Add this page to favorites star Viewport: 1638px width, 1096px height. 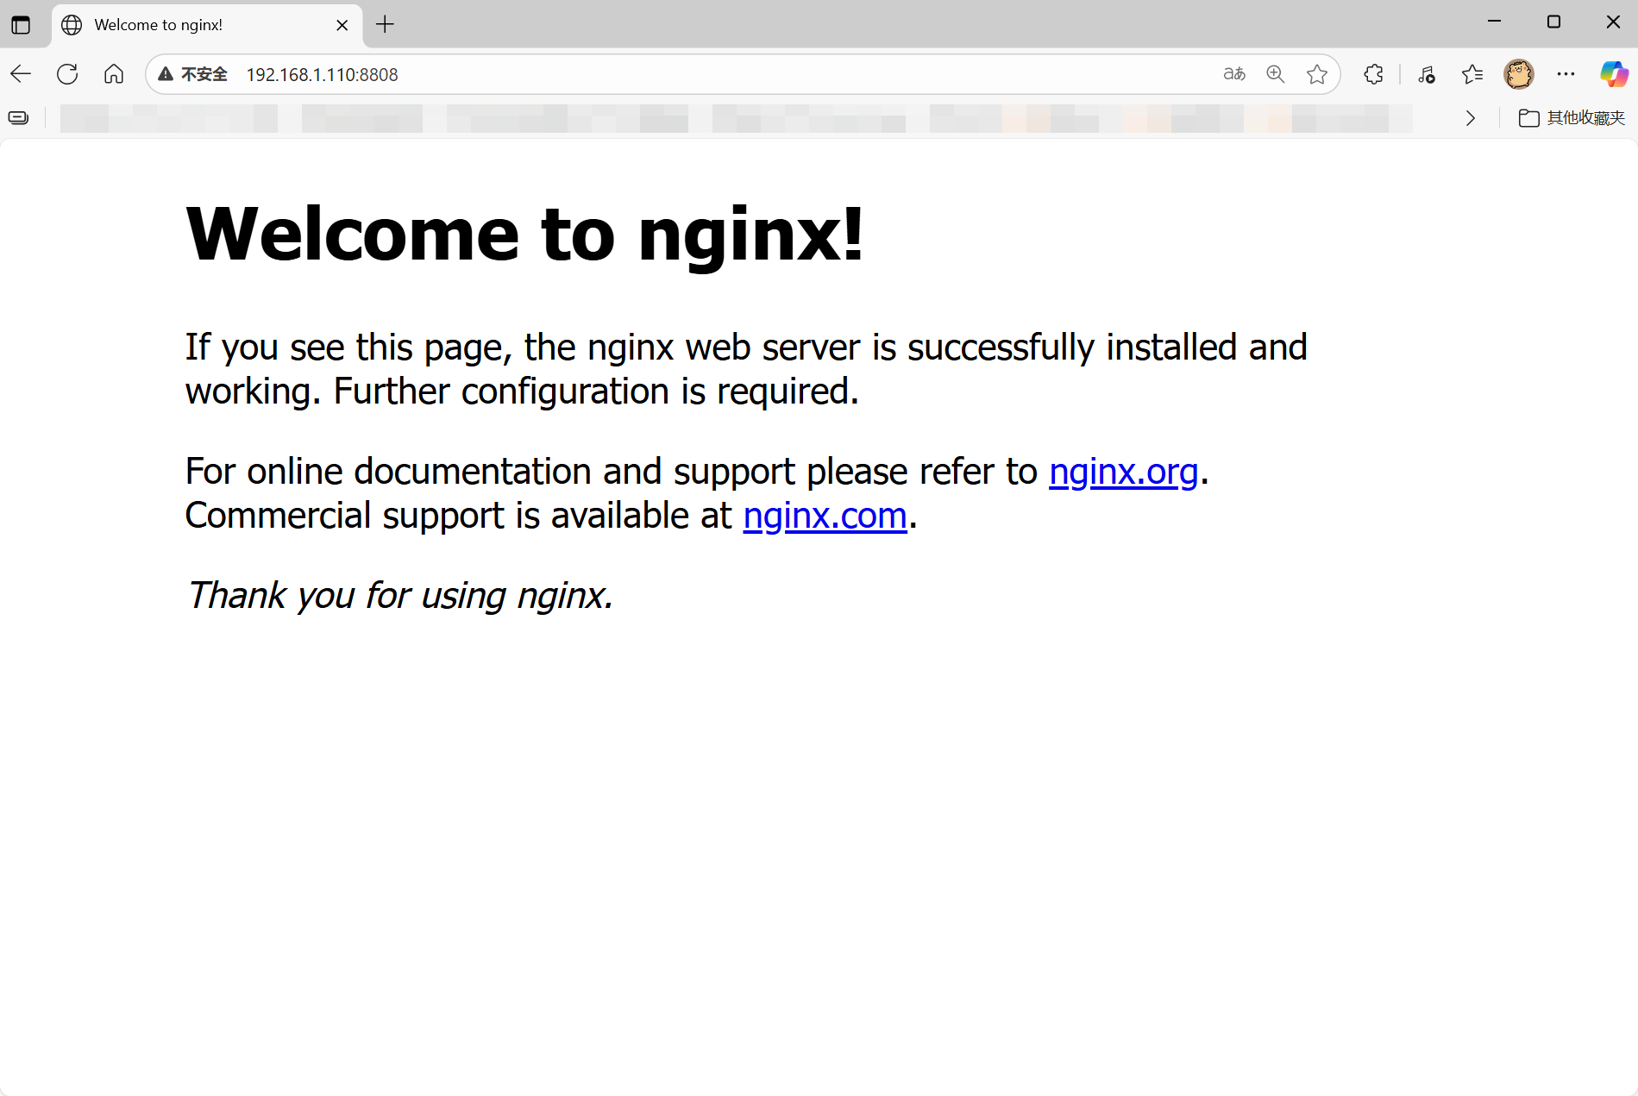click(x=1317, y=74)
